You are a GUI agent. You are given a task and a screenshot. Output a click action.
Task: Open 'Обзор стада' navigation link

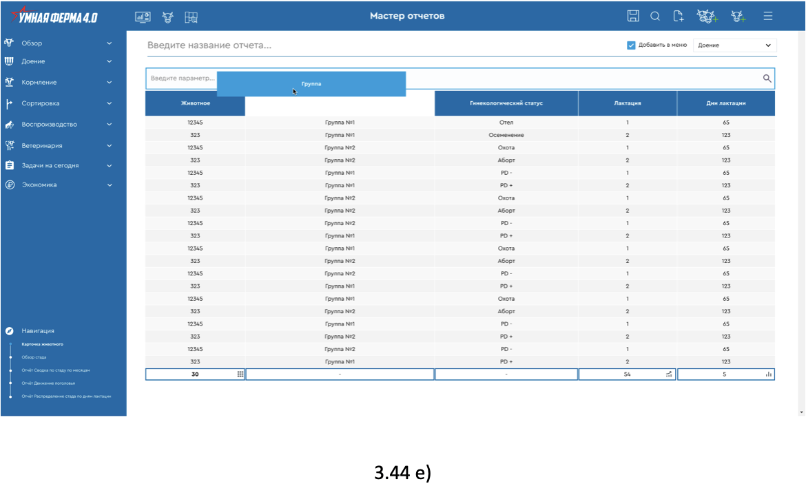pos(34,357)
